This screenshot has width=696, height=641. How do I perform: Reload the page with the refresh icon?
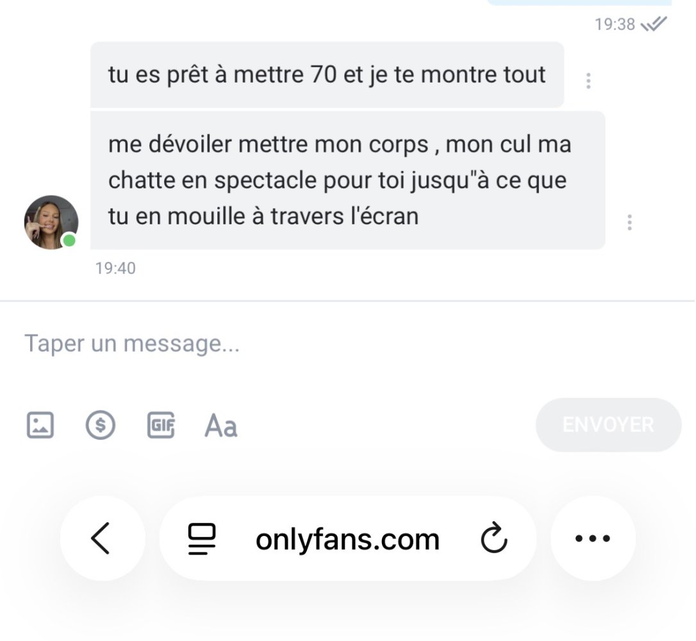pyautogui.click(x=494, y=540)
